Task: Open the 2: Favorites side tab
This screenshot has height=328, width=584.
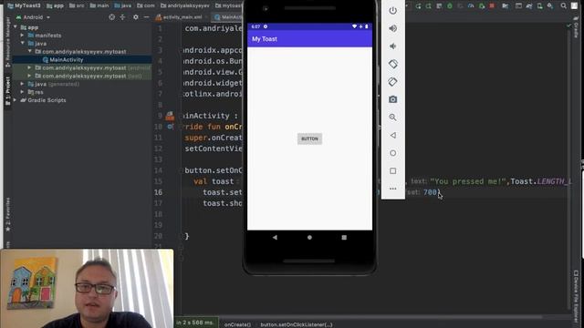Action: [8, 215]
